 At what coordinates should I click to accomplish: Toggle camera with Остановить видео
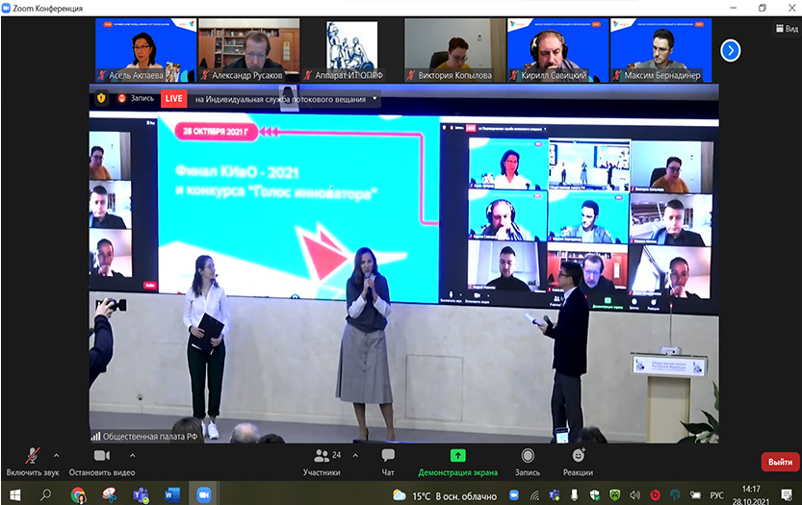[x=101, y=460]
